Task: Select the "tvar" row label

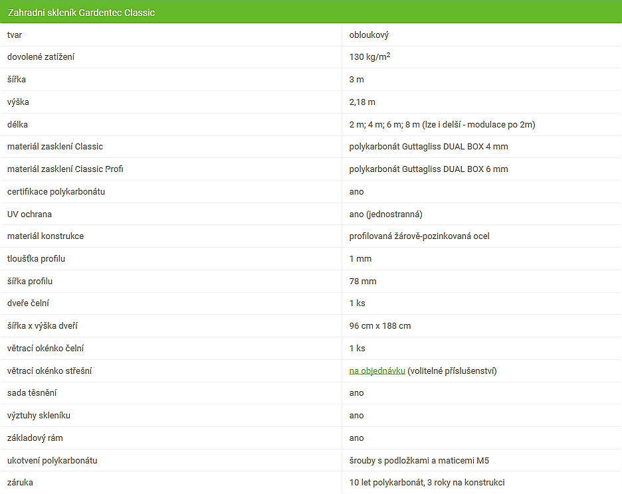Action: pos(15,35)
